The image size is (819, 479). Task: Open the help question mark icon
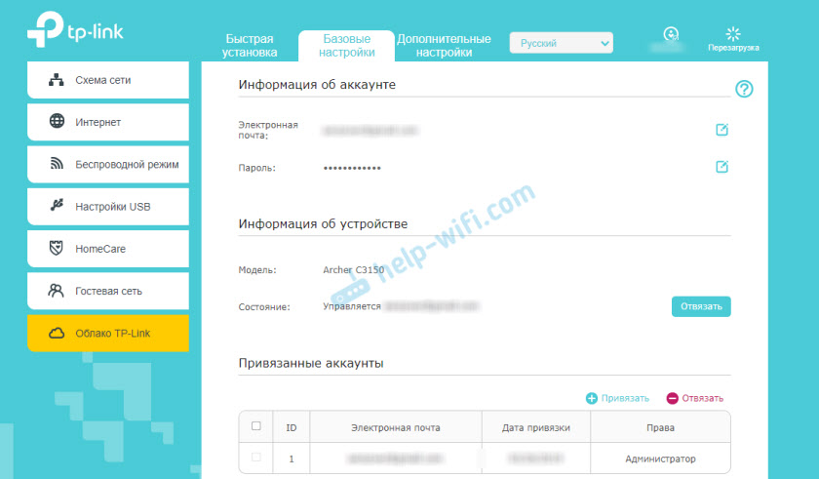tap(745, 89)
